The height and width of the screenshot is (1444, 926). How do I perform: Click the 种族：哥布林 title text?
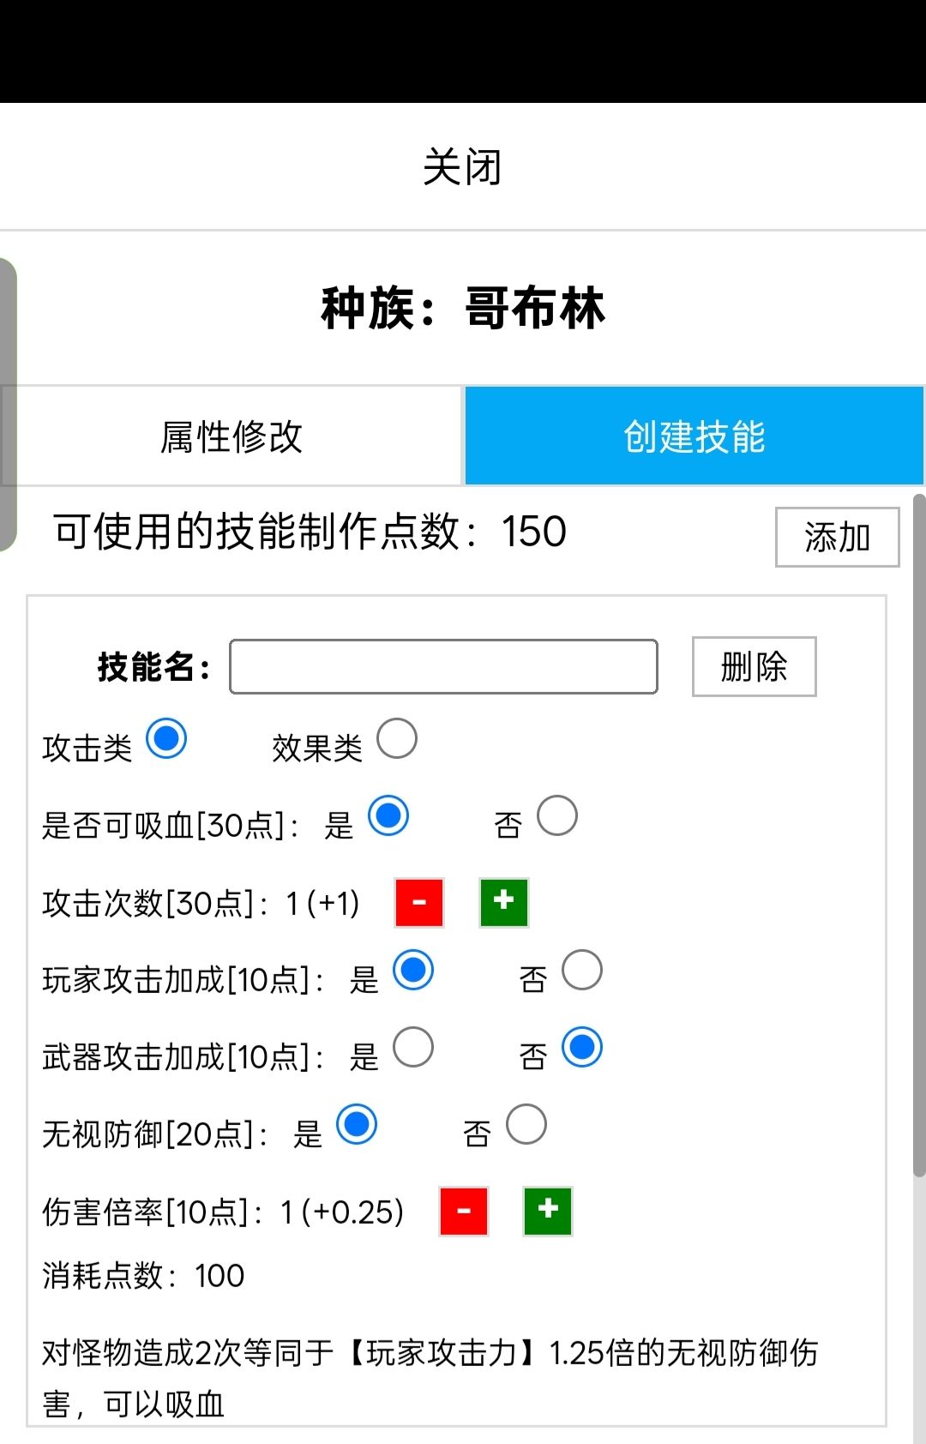pyautogui.click(x=463, y=310)
